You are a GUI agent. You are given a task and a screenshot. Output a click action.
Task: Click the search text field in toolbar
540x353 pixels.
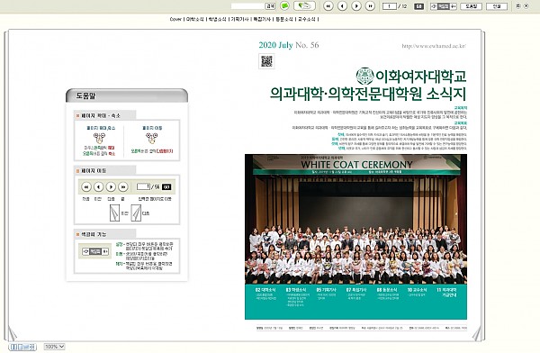click(x=247, y=6)
